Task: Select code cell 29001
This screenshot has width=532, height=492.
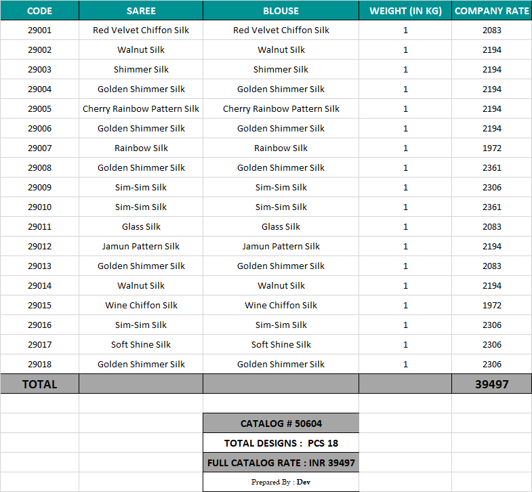Action: [39, 30]
